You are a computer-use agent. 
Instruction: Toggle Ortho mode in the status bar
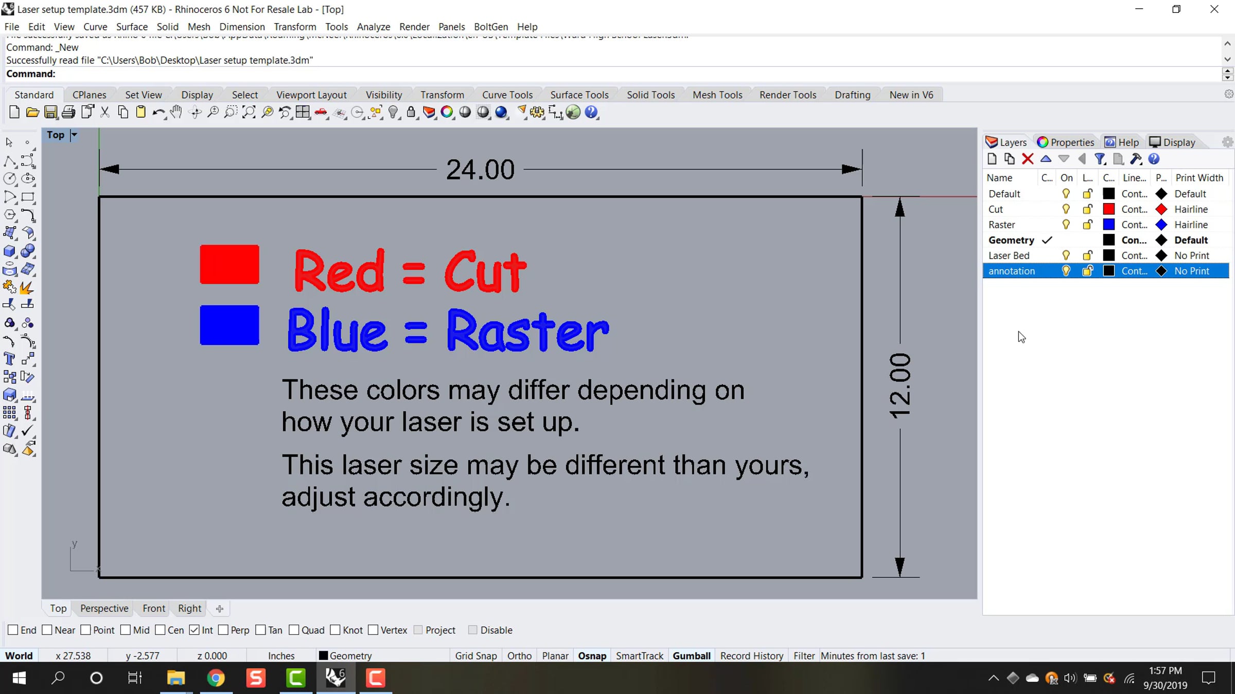[x=519, y=655]
